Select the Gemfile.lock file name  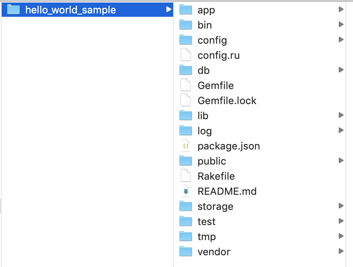(227, 101)
